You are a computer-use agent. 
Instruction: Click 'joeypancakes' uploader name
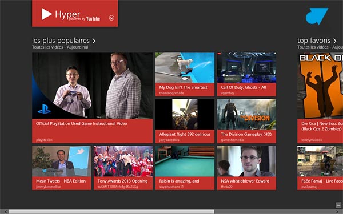[x=169, y=140]
